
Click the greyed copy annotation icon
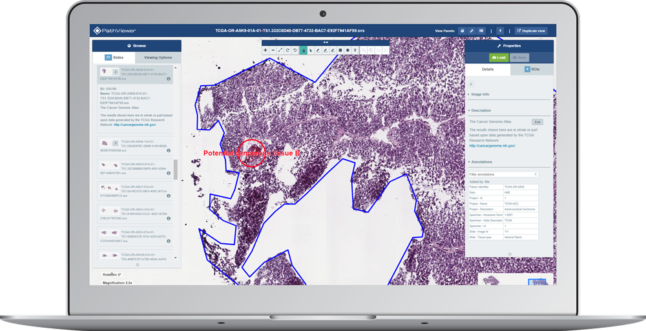click(364, 50)
